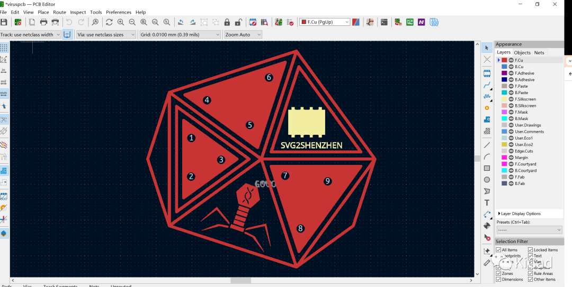Undo the last edit

coord(69,22)
